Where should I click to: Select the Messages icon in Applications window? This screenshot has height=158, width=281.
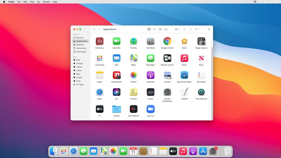(x=150, y=58)
